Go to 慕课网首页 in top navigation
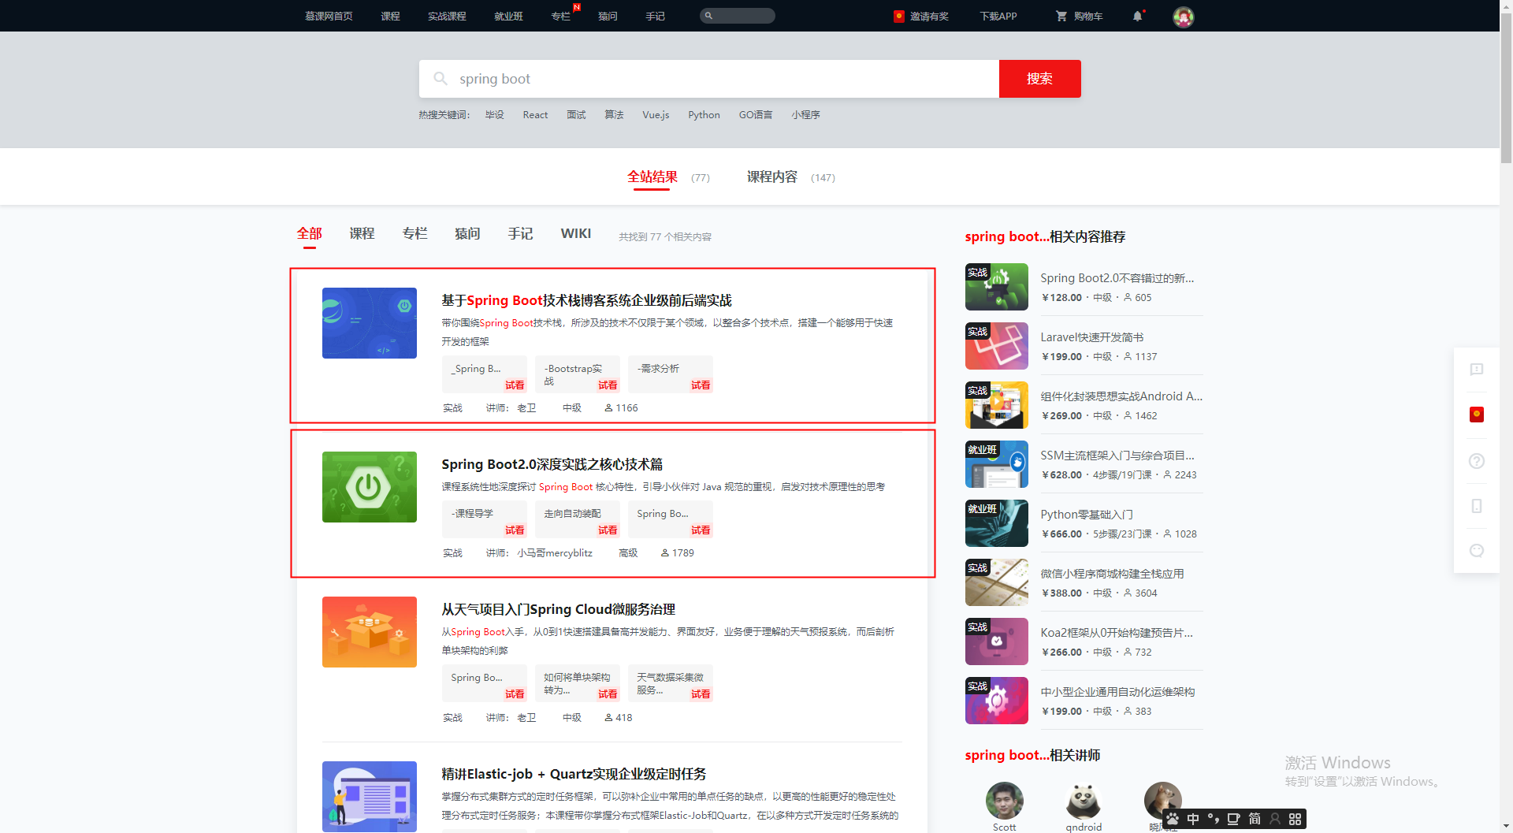 pos(329,16)
